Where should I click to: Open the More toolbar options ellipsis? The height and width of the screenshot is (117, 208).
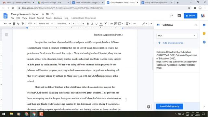click(x=135, y=24)
